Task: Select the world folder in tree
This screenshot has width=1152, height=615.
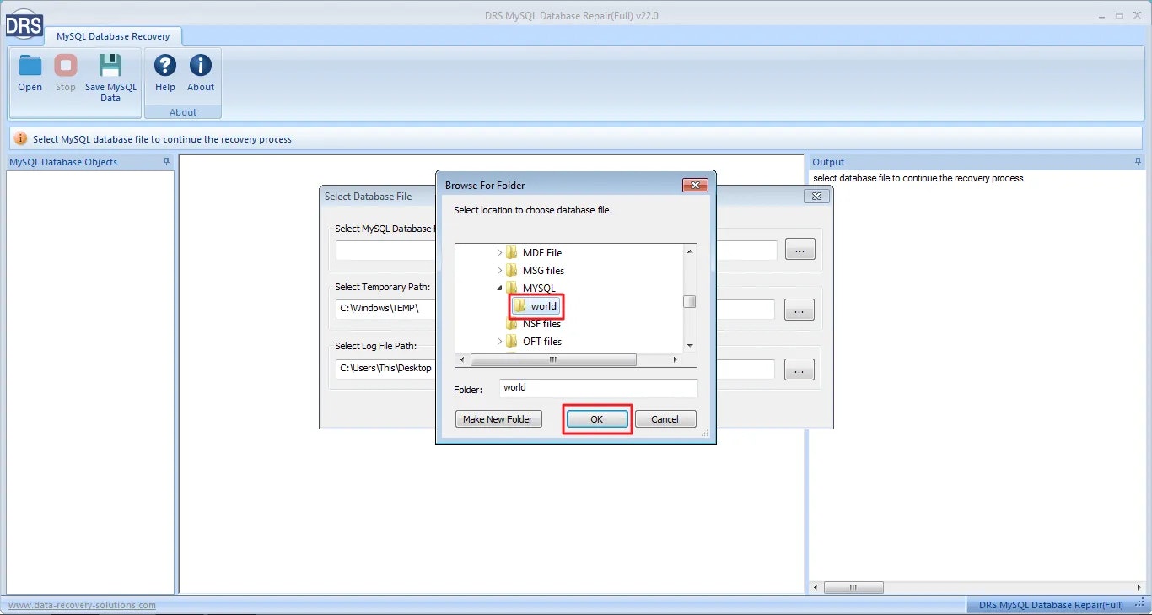Action: [x=536, y=305]
